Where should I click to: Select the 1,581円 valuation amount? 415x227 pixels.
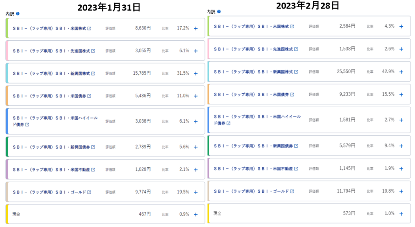[x=347, y=120]
